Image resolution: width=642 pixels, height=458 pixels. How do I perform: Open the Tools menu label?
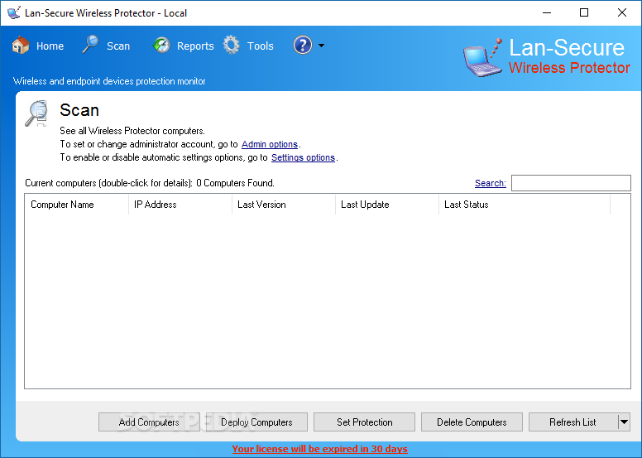tap(261, 46)
